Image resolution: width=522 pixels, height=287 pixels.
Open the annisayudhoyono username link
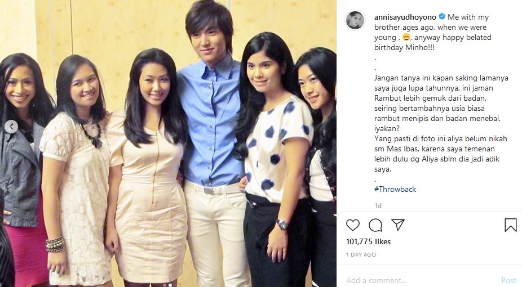[x=405, y=17]
